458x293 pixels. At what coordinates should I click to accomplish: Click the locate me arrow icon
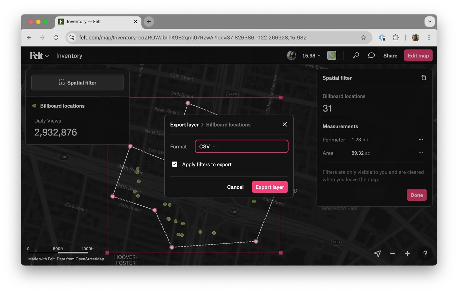[378, 253]
